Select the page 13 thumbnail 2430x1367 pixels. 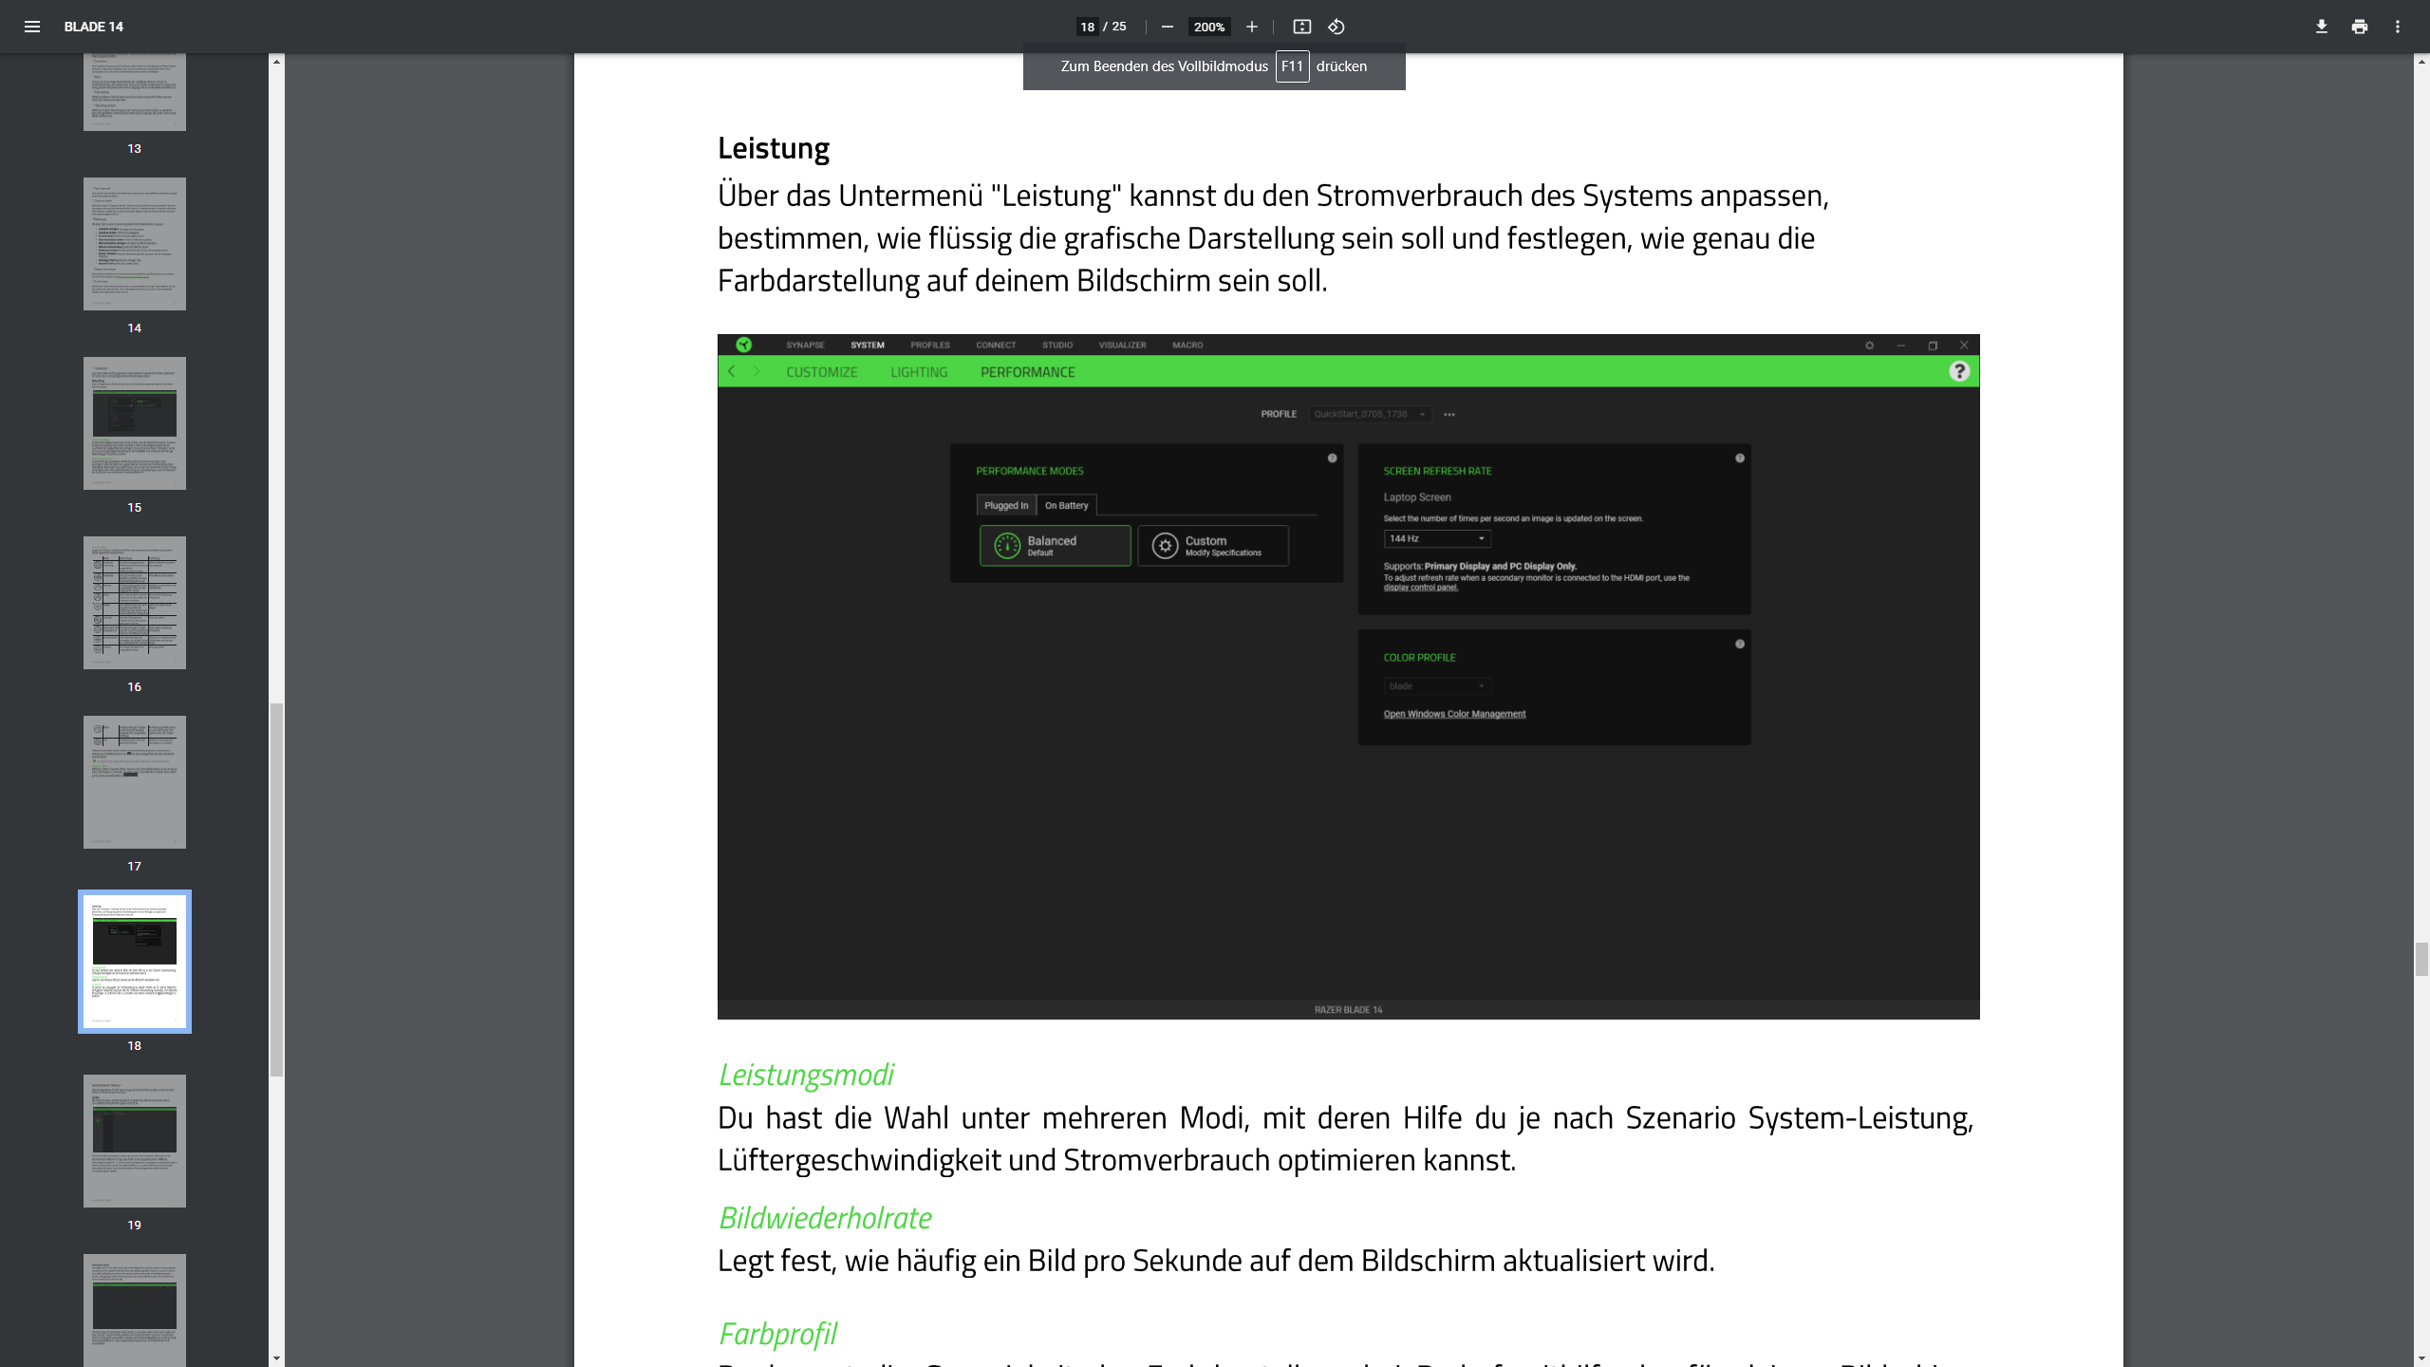[x=135, y=92]
